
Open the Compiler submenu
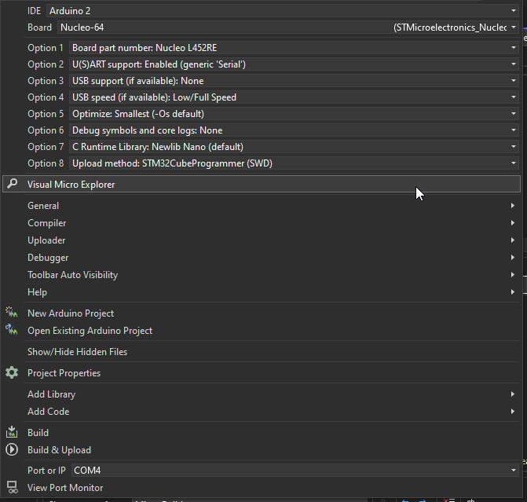(262, 223)
